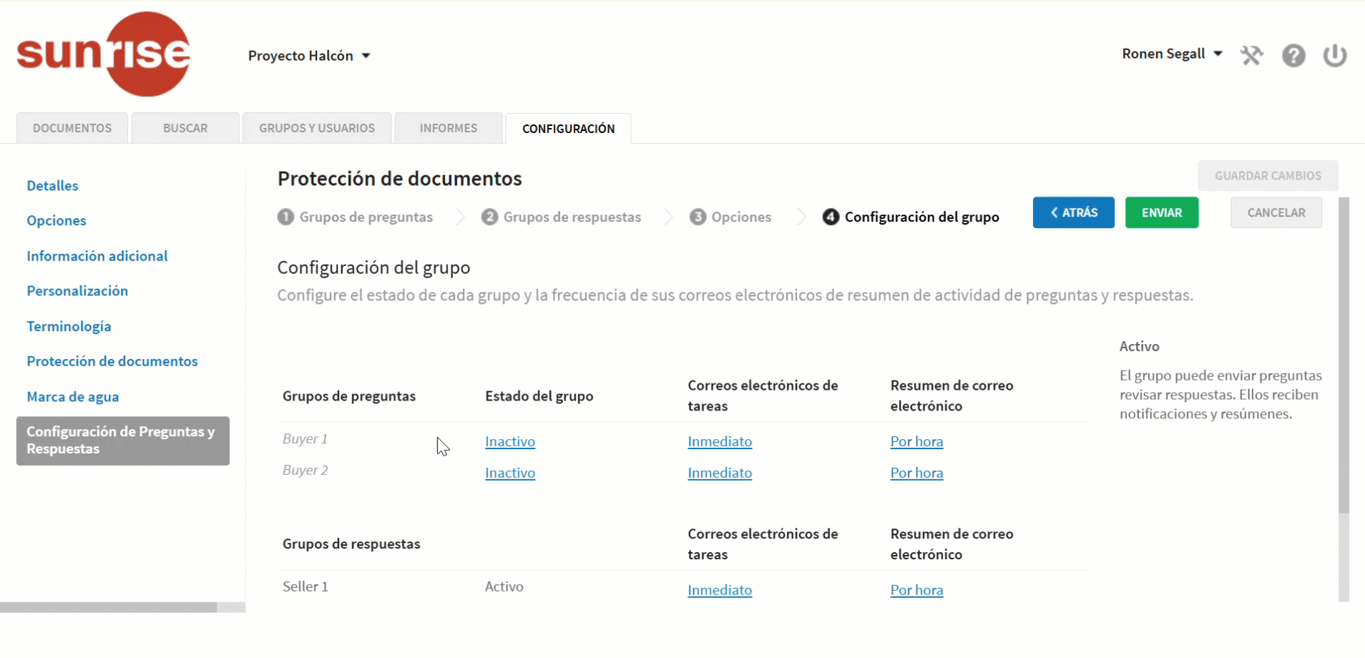Change Buyer 1 Inactivo group status
The width and height of the screenshot is (1365, 658).
pos(510,442)
